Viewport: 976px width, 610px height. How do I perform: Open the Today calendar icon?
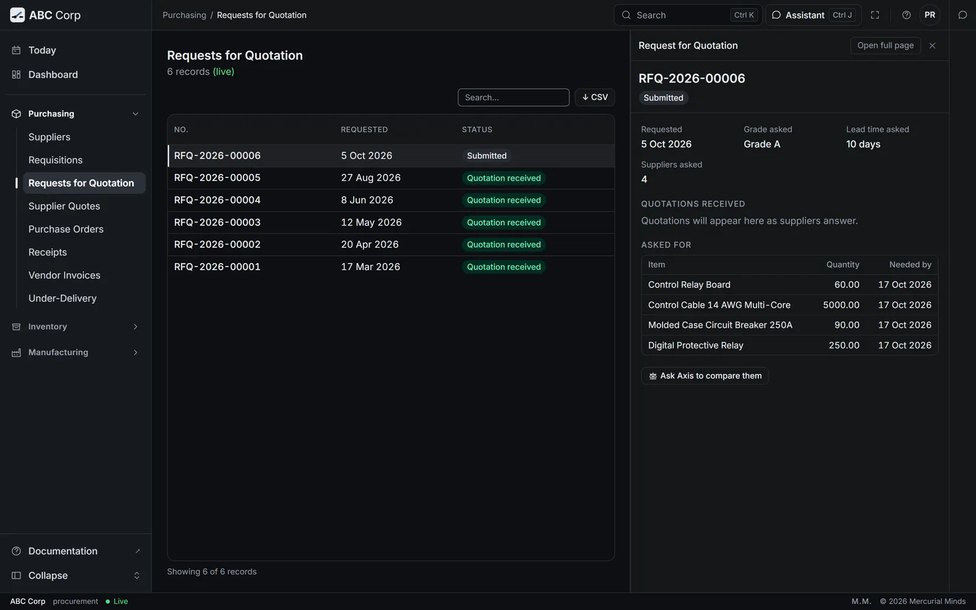coord(16,51)
